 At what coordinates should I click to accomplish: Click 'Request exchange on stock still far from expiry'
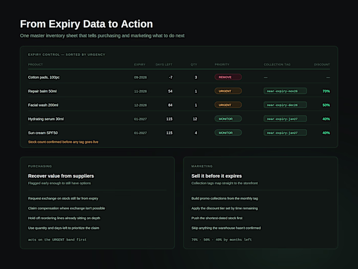63,199
